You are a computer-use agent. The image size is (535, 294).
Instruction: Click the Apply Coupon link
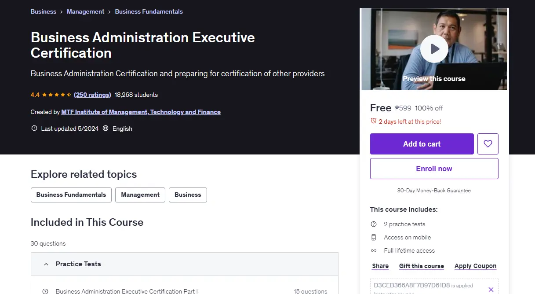coord(476,266)
